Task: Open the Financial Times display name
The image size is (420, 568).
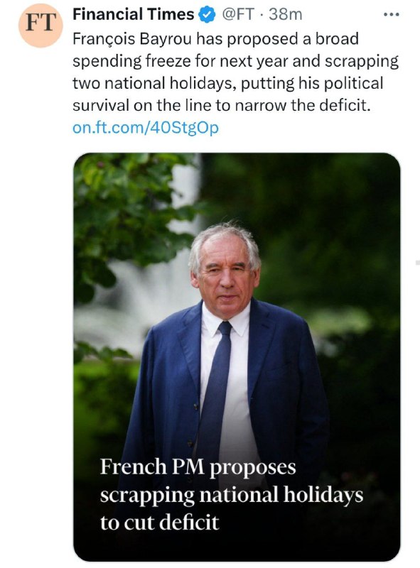Action: click(x=133, y=14)
